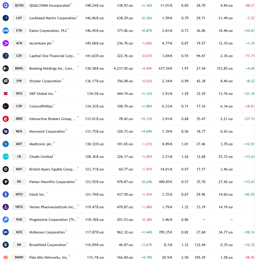Select the MDT ticker badge

coord(19,144)
